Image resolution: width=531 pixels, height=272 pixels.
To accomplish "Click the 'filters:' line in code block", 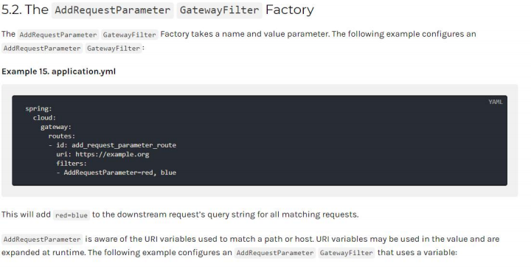I will coord(72,164).
